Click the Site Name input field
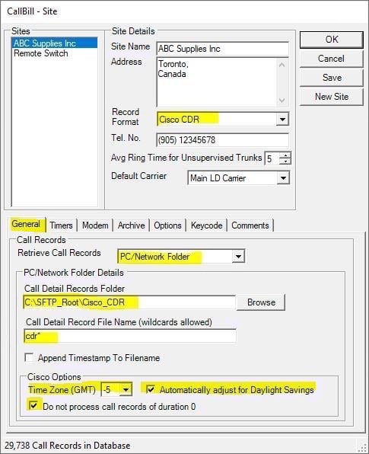This screenshot has height=454, width=369. (222, 49)
